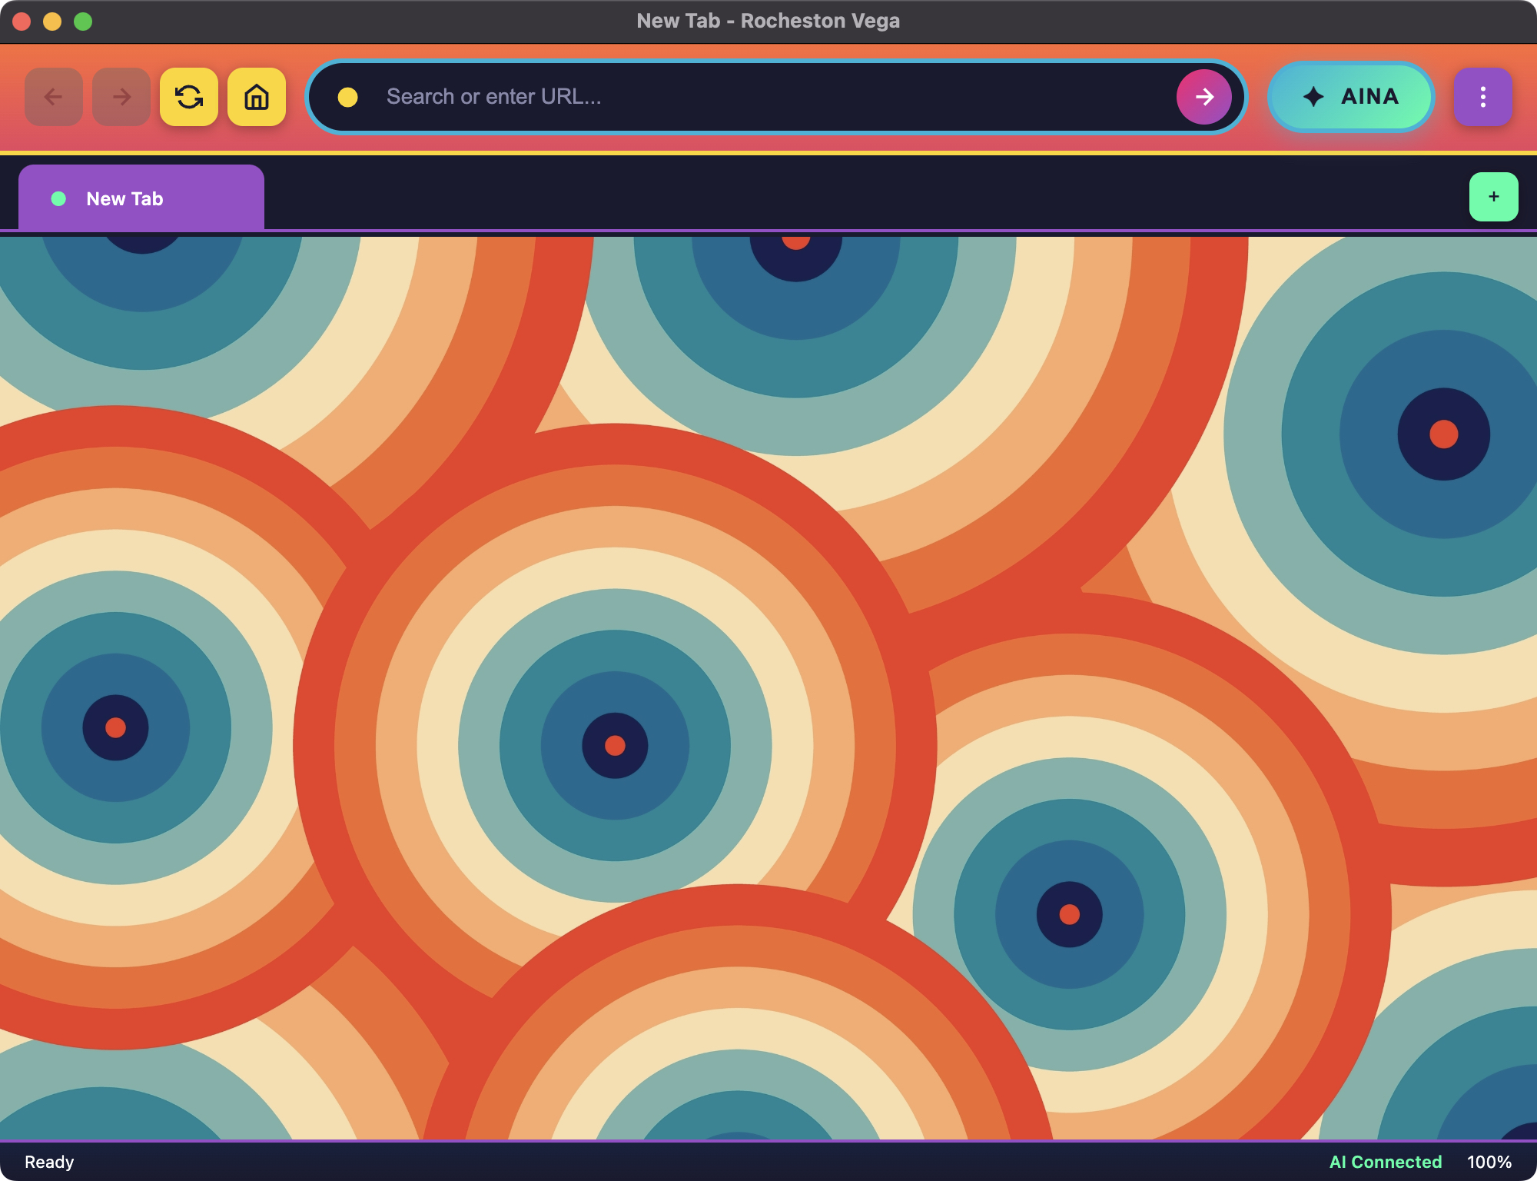Screen dimensions: 1537x1181
Task: Click the window title Rocheston Vega
Action: (768, 21)
